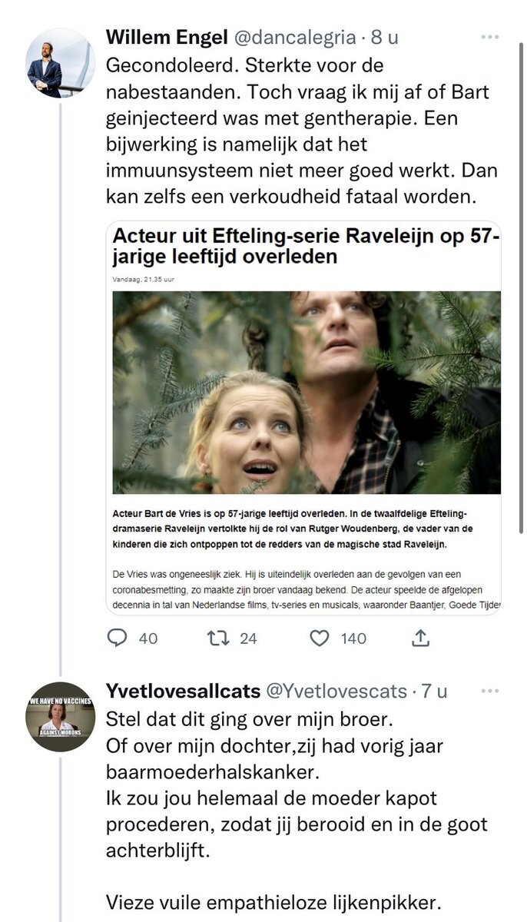Open more options on Yvetlovesallcats' reply
527x922 pixels.
point(489,691)
